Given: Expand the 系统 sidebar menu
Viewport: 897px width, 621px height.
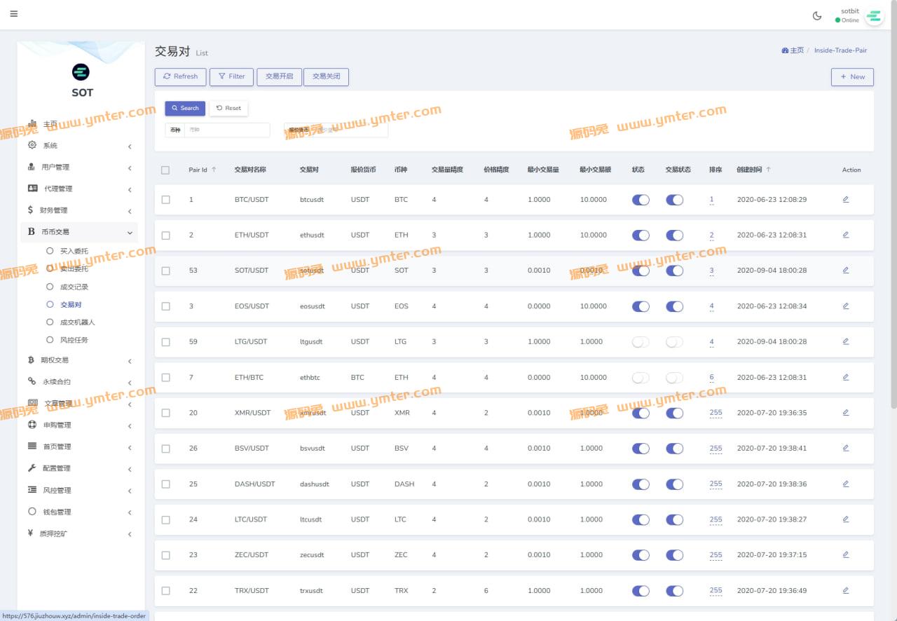Looking at the screenshot, I should tap(79, 146).
